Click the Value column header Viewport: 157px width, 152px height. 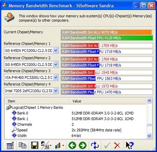108,101
